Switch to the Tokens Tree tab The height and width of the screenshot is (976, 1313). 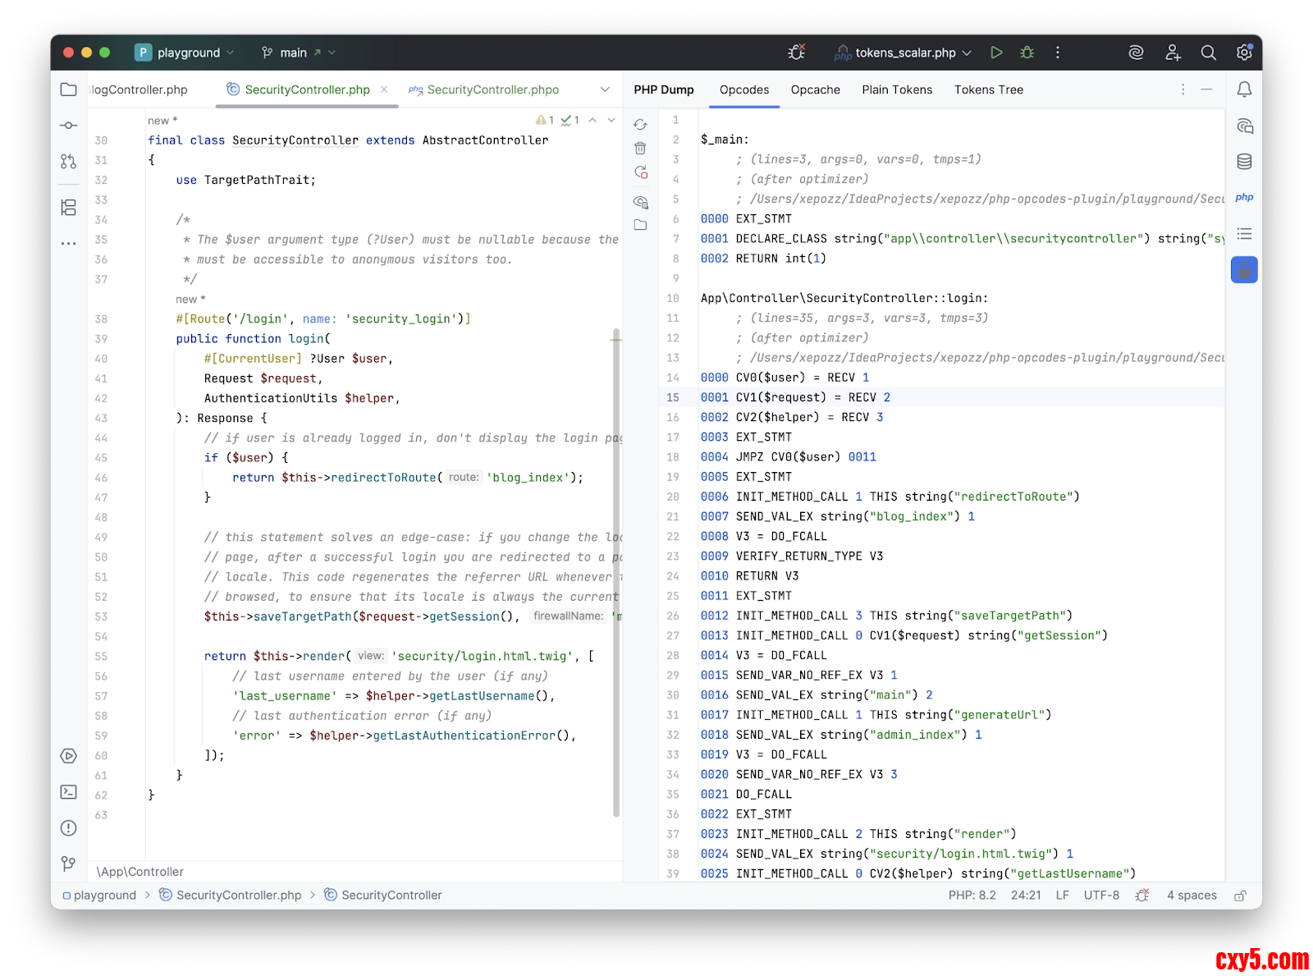(x=988, y=89)
